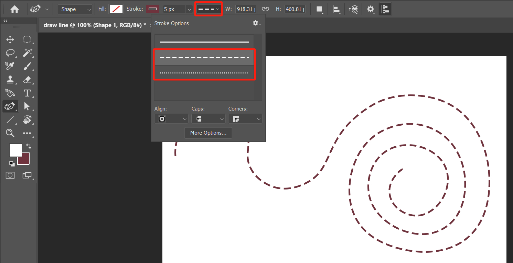Select the Zoom tool
513x263 pixels.
(x=10, y=133)
